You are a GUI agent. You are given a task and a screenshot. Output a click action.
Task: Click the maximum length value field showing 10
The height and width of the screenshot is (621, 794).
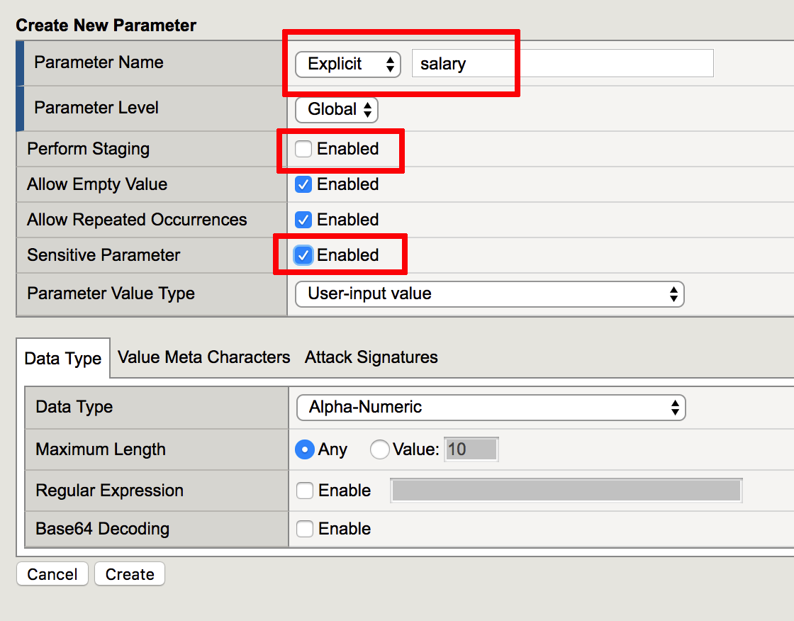point(471,449)
